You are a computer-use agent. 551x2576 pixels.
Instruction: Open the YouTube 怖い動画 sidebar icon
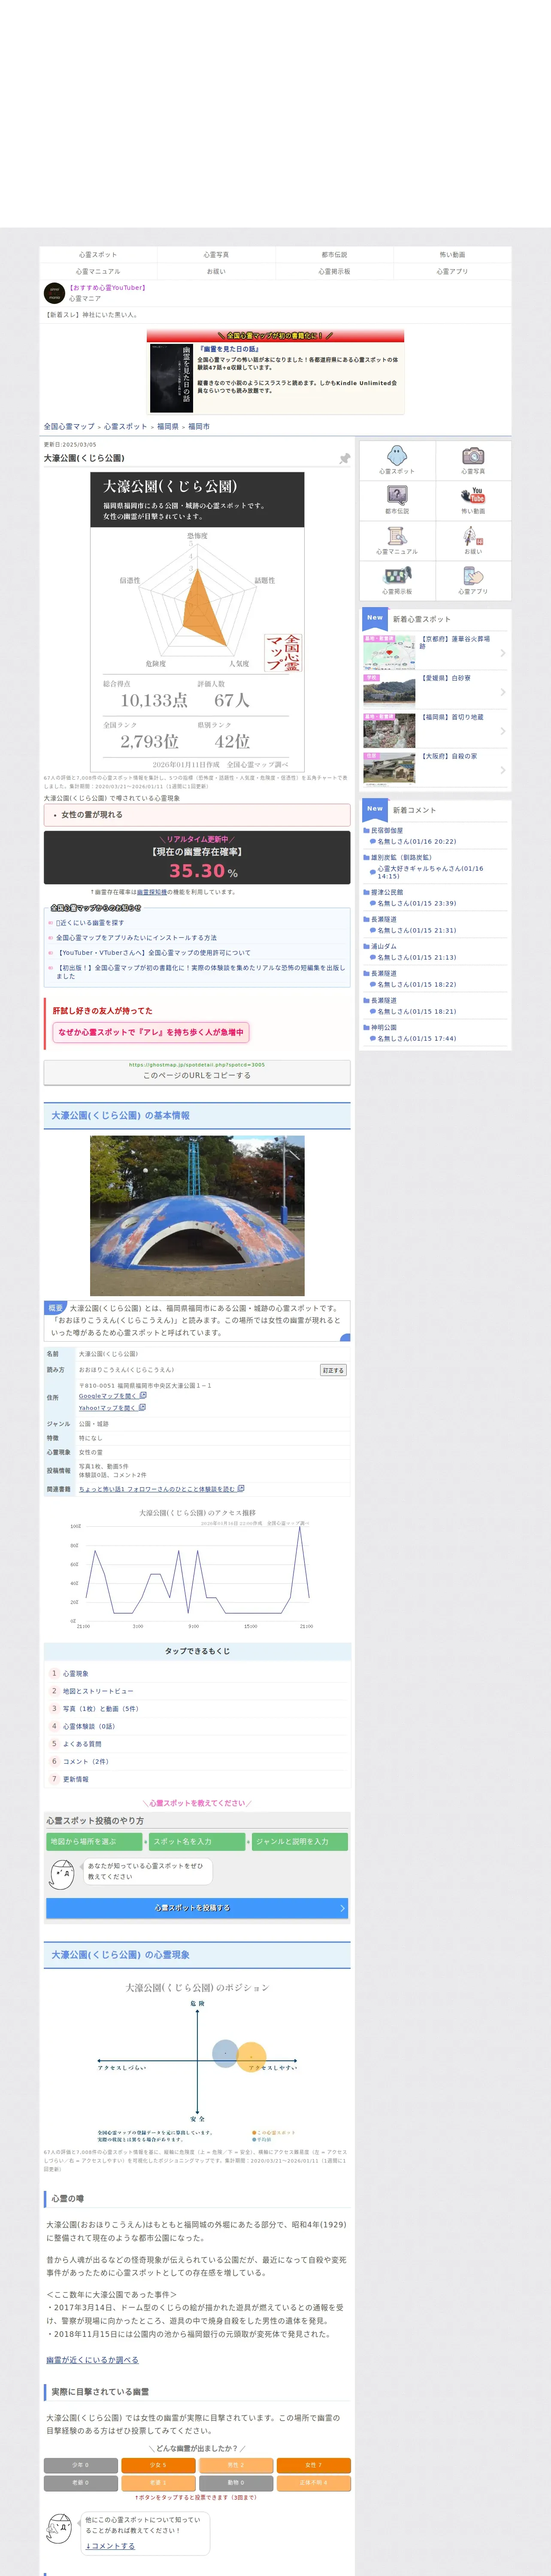(473, 495)
